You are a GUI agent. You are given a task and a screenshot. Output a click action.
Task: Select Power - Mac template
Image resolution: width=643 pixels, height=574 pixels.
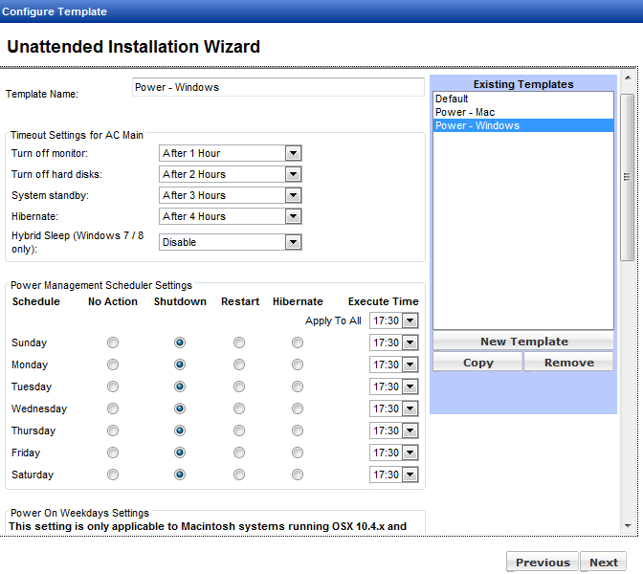point(464,112)
